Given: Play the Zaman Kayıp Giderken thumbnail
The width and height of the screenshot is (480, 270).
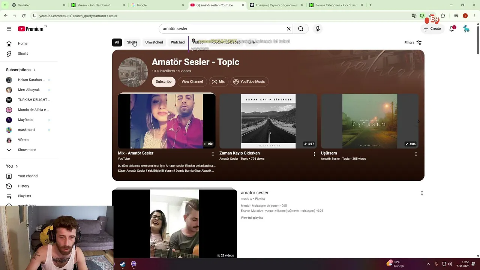Looking at the screenshot, I should click(268, 121).
